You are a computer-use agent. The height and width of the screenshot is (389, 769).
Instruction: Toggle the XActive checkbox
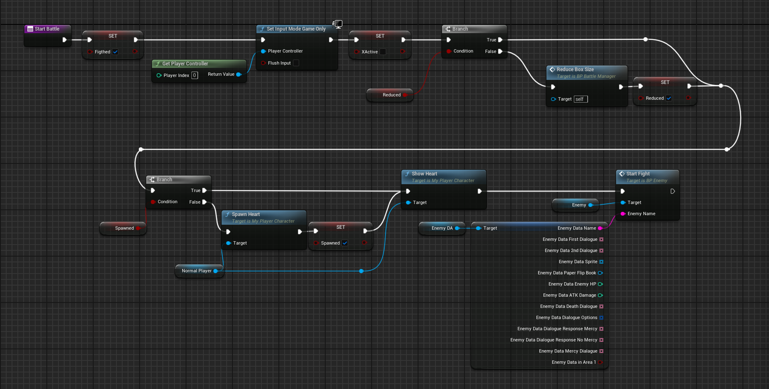pyautogui.click(x=383, y=52)
